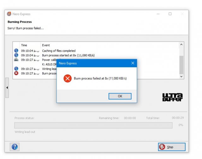Open help with the question mark icon
The image size is (202, 159).
coord(15,147)
